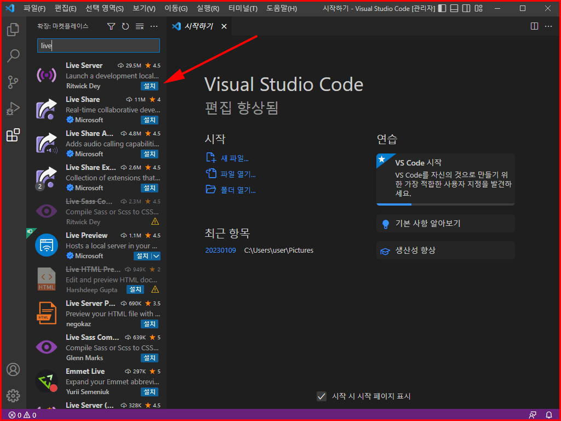Install Live Share Extension Pack
Screen dimensions: 561x421
pos(149,188)
